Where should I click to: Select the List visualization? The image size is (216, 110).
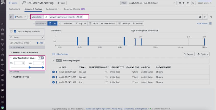click(53, 23)
